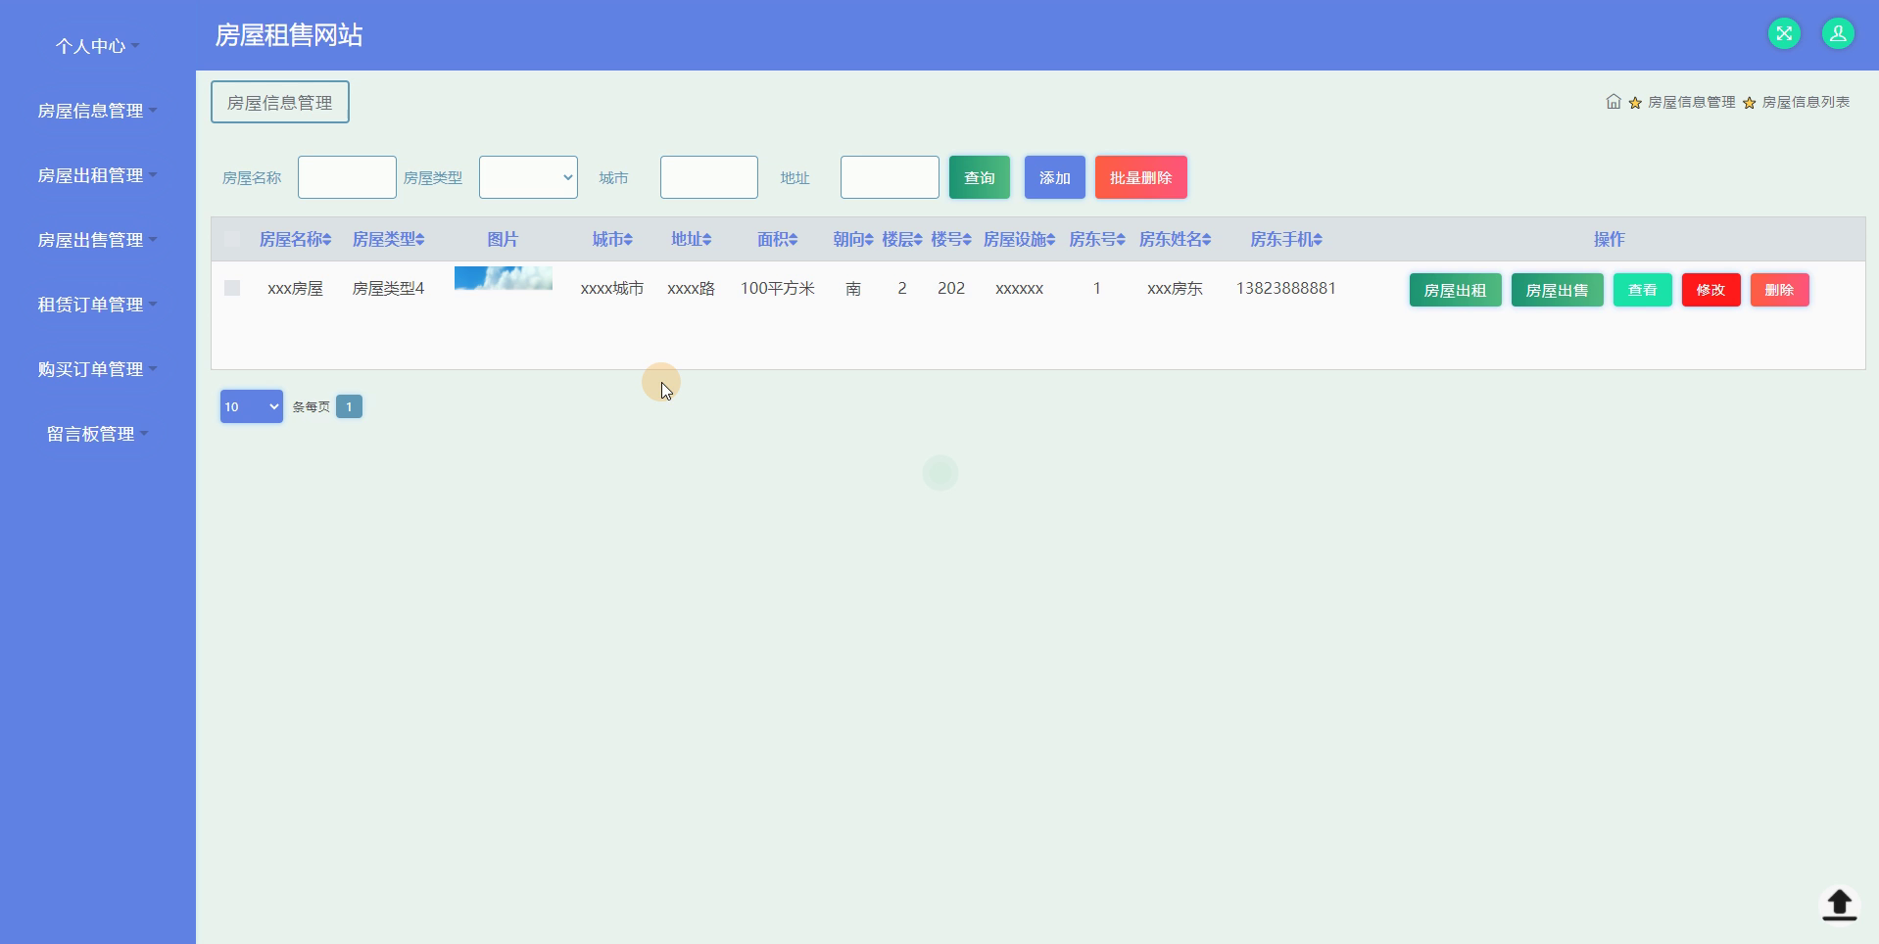Sort table by 房东姓名 column
The width and height of the screenshot is (1879, 944).
click(x=1175, y=239)
